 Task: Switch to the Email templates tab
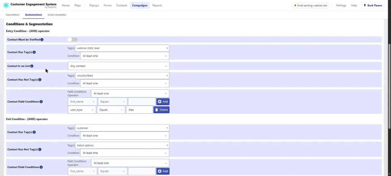[x=57, y=15]
